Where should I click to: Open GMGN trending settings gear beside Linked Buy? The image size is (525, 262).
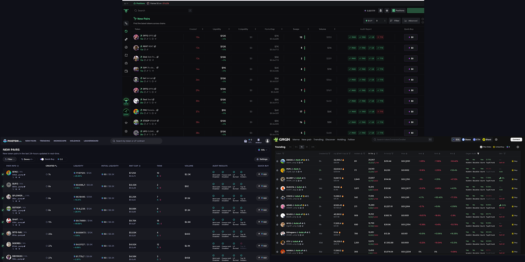click(x=518, y=147)
